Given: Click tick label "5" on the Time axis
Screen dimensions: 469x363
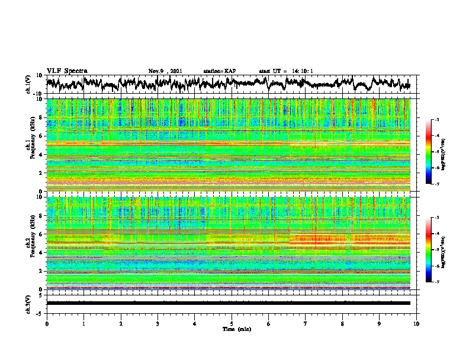Looking at the screenshot, I should click(232, 324).
